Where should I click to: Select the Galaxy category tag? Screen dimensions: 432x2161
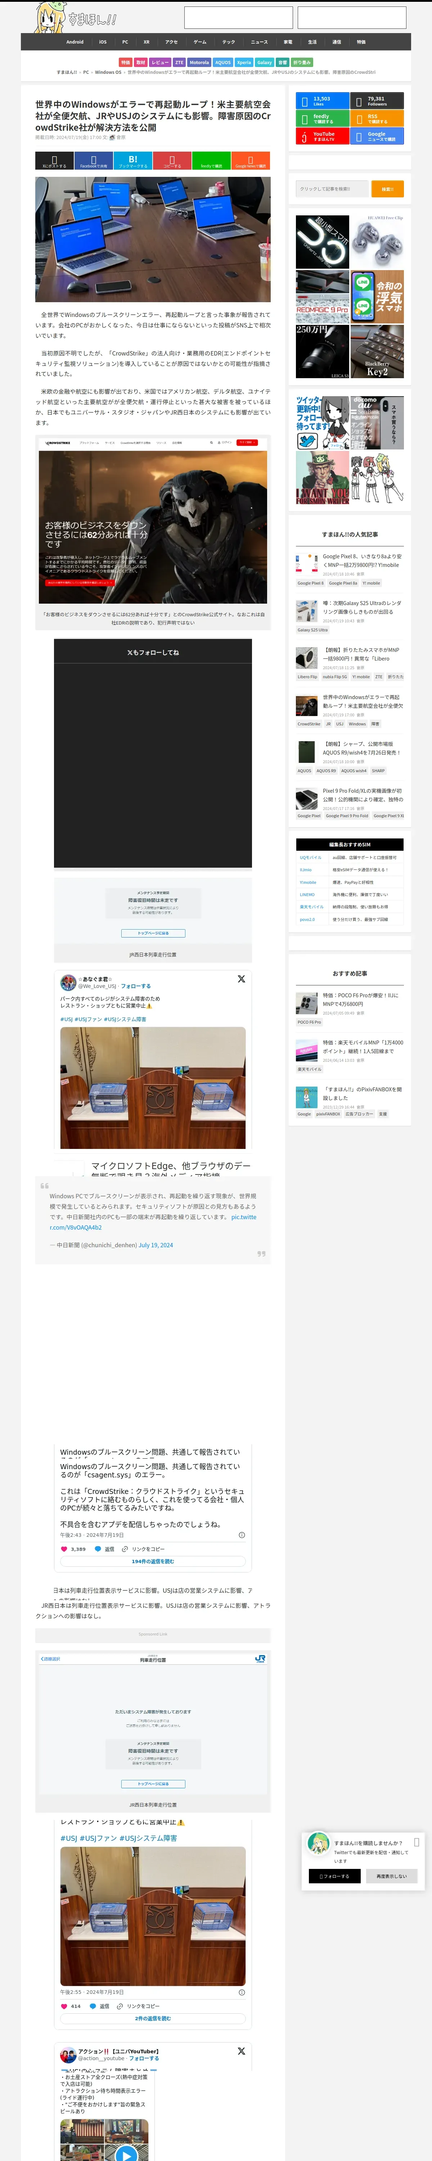264,62
